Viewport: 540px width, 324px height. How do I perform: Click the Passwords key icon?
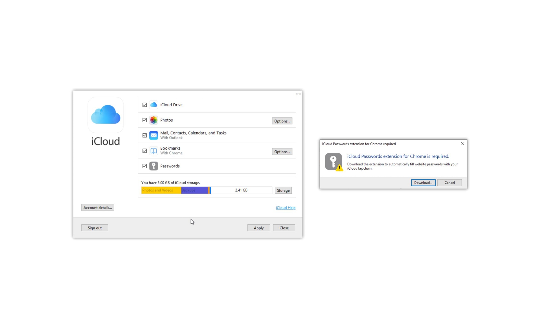pyautogui.click(x=153, y=166)
